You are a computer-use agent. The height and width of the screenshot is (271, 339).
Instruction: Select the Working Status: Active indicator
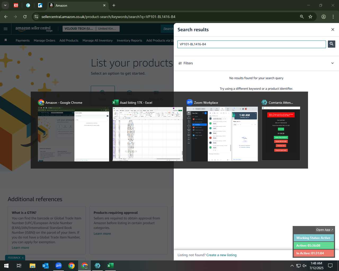[314, 238]
